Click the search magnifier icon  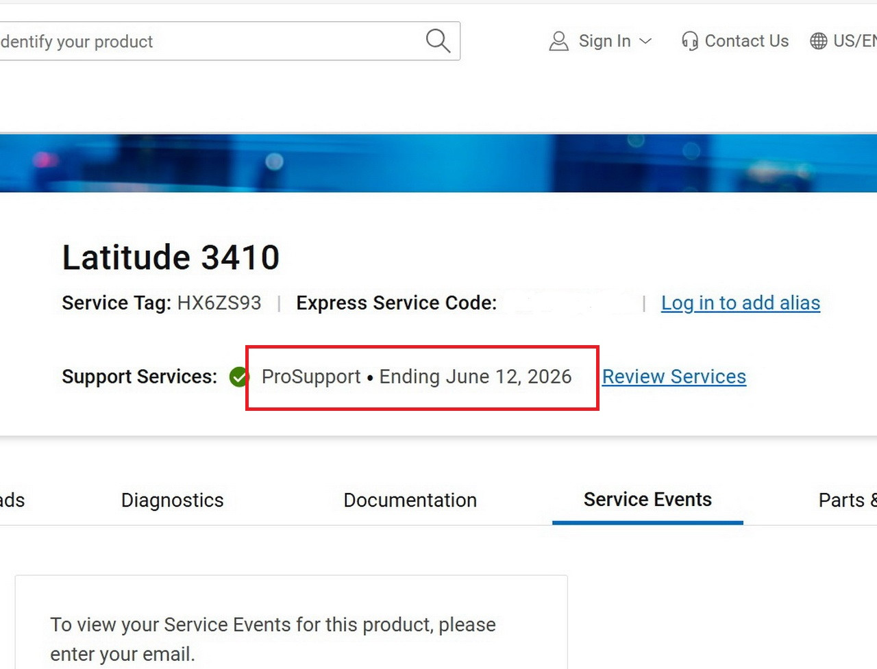click(438, 41)
